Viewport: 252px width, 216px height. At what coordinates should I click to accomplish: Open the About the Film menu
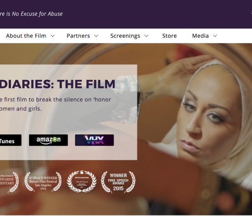(26, 36)
